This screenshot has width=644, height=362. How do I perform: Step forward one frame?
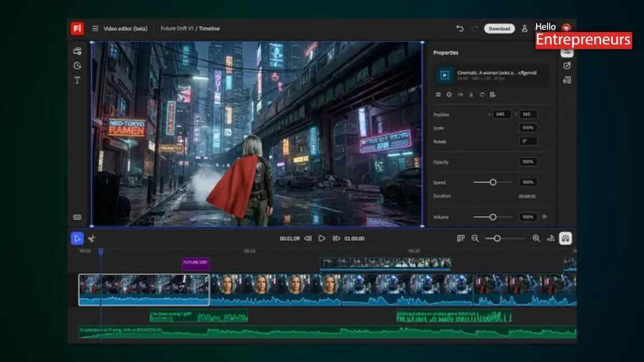[336, 239]
